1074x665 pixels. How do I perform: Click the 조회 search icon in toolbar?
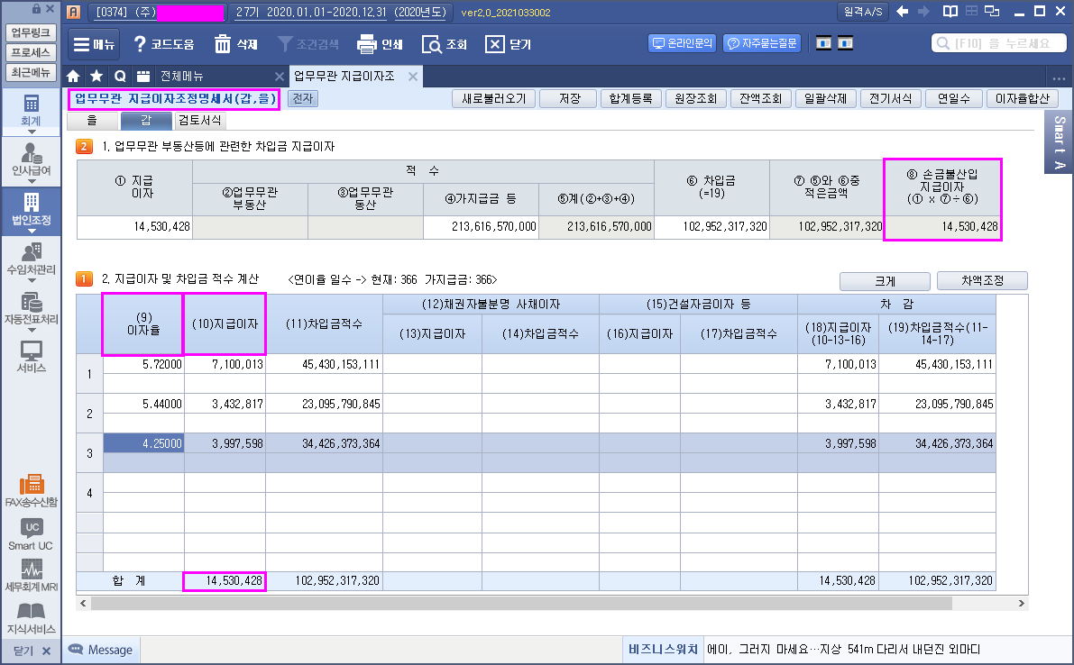pyautogui.click(x=432, y=44)
